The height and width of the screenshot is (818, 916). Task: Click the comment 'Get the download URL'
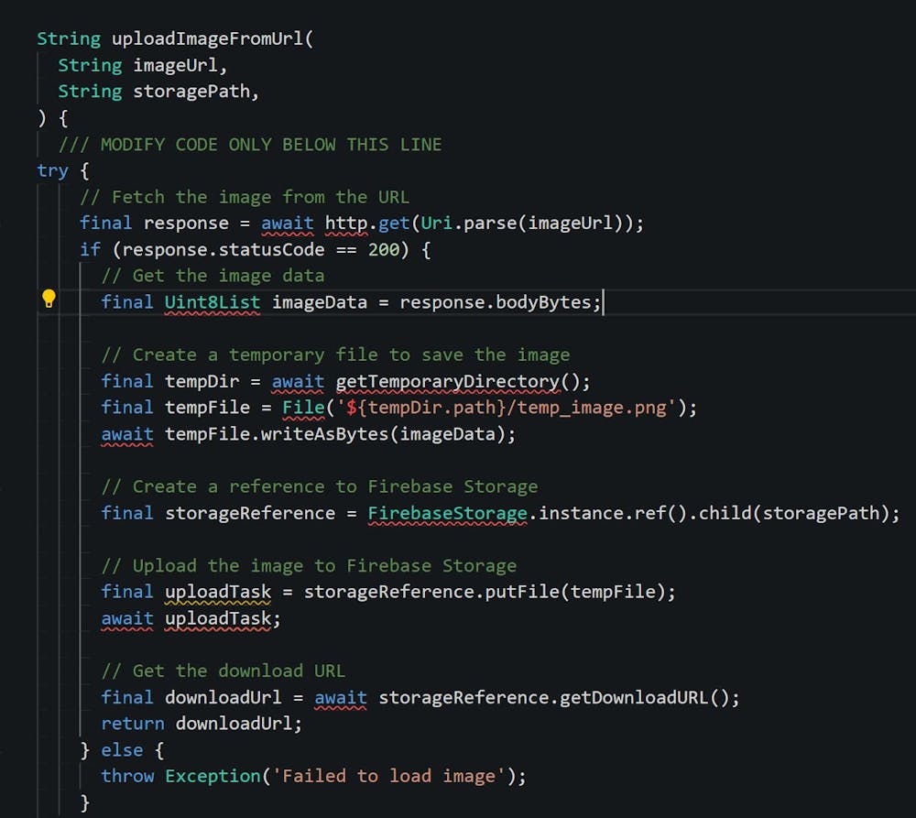point(239,671)
